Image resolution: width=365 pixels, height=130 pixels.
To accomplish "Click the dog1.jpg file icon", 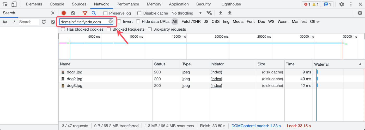I will click(63, 72).
